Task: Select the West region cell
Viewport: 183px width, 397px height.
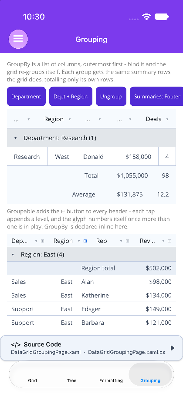Action: [x=62, y=157]
